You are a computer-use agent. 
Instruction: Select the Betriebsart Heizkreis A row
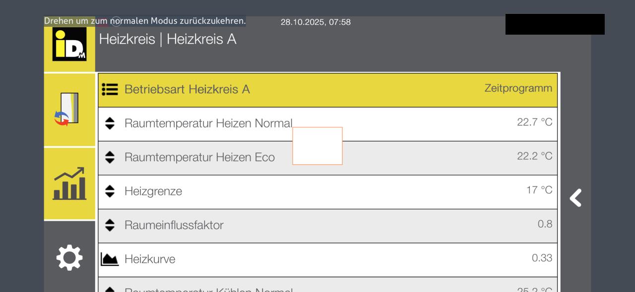187,90
